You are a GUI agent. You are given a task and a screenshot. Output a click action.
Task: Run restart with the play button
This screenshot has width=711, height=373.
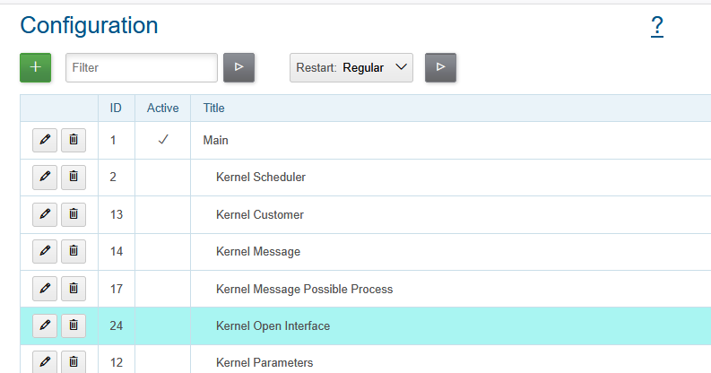click(x=440, y=67)
